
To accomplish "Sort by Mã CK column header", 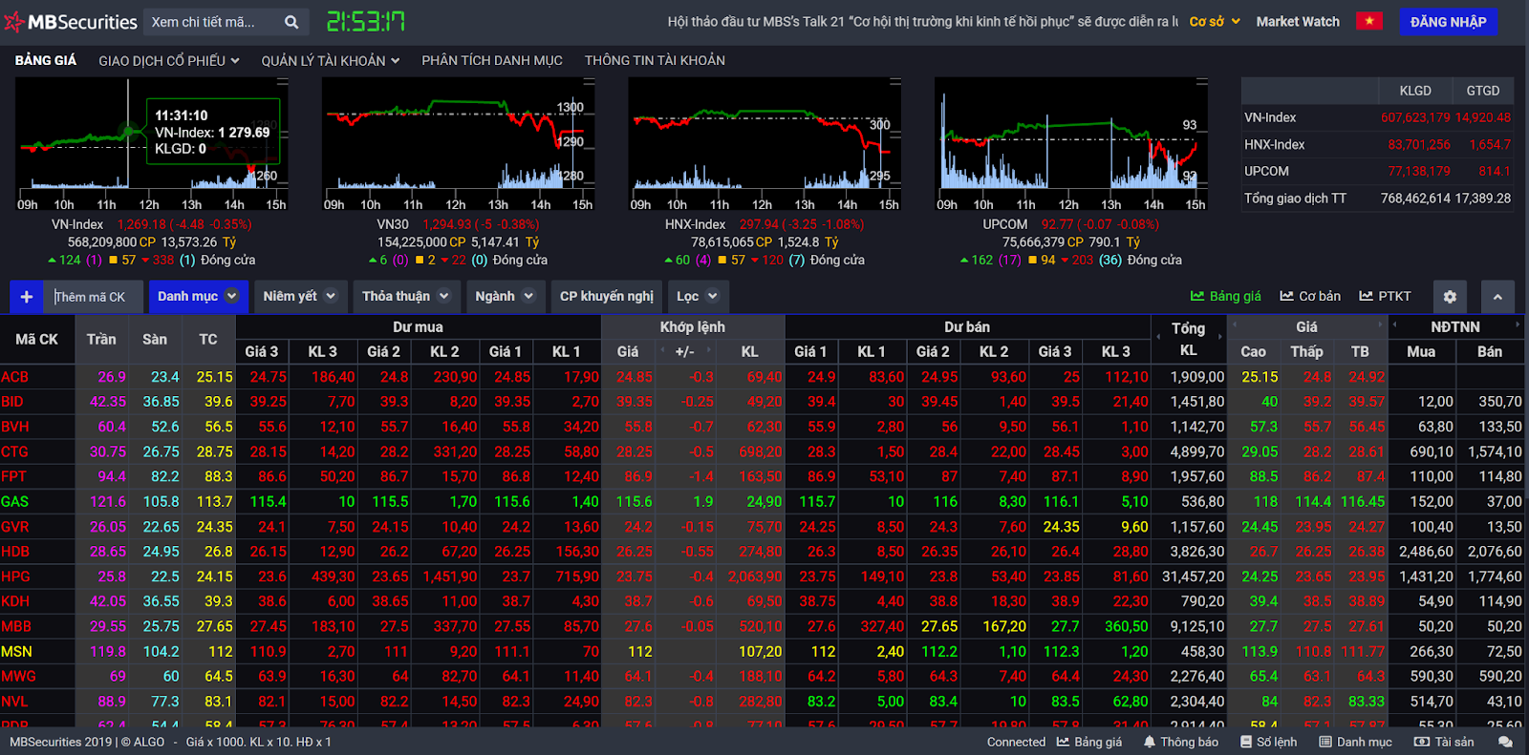I will pos(36,339).
